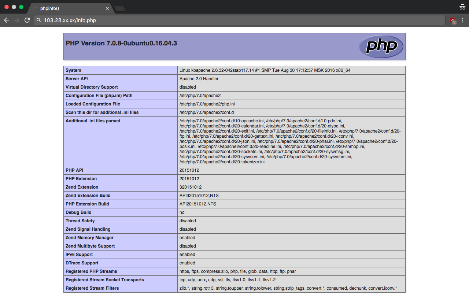Click the PHP logo in the header

point(381,47)
